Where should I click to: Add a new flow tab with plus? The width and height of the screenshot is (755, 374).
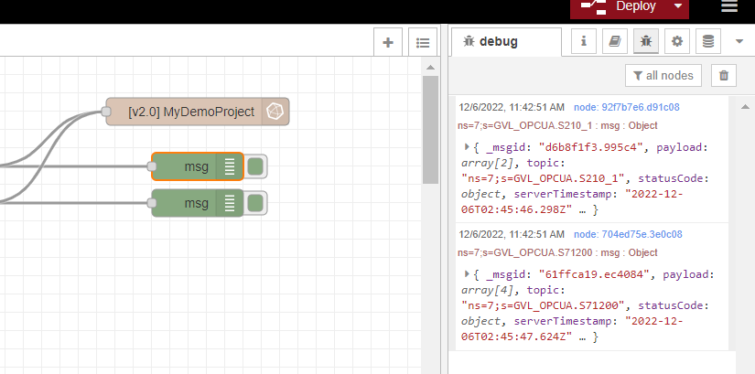[x=388, y=42]
